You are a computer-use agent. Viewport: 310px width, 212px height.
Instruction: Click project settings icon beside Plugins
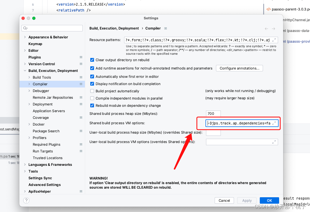(x=81, y=57)
